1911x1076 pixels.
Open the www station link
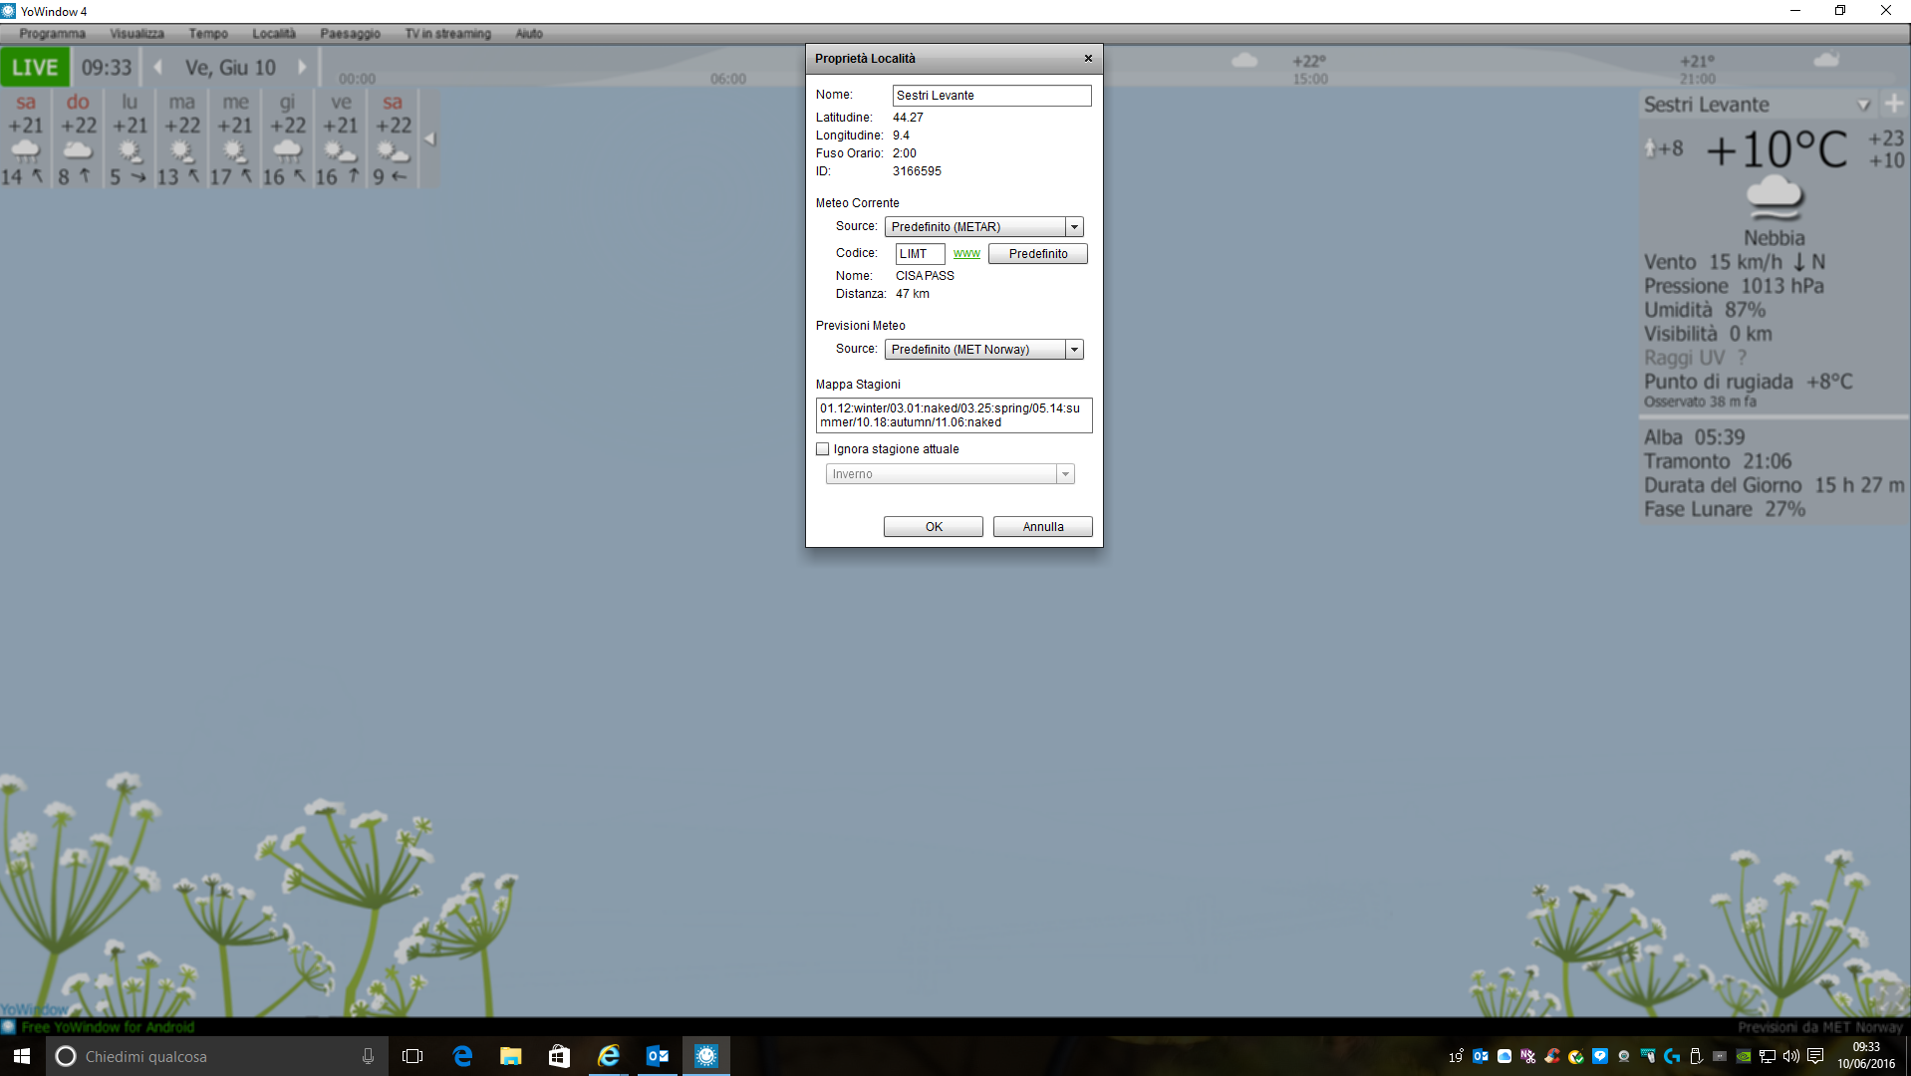pyautogui.click(x=966, y=254)
